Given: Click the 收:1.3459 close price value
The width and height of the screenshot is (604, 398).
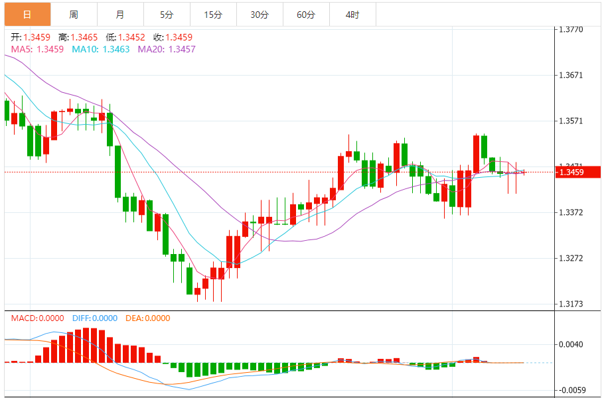Looking at the screenshot, I should [x=173, y=37].
